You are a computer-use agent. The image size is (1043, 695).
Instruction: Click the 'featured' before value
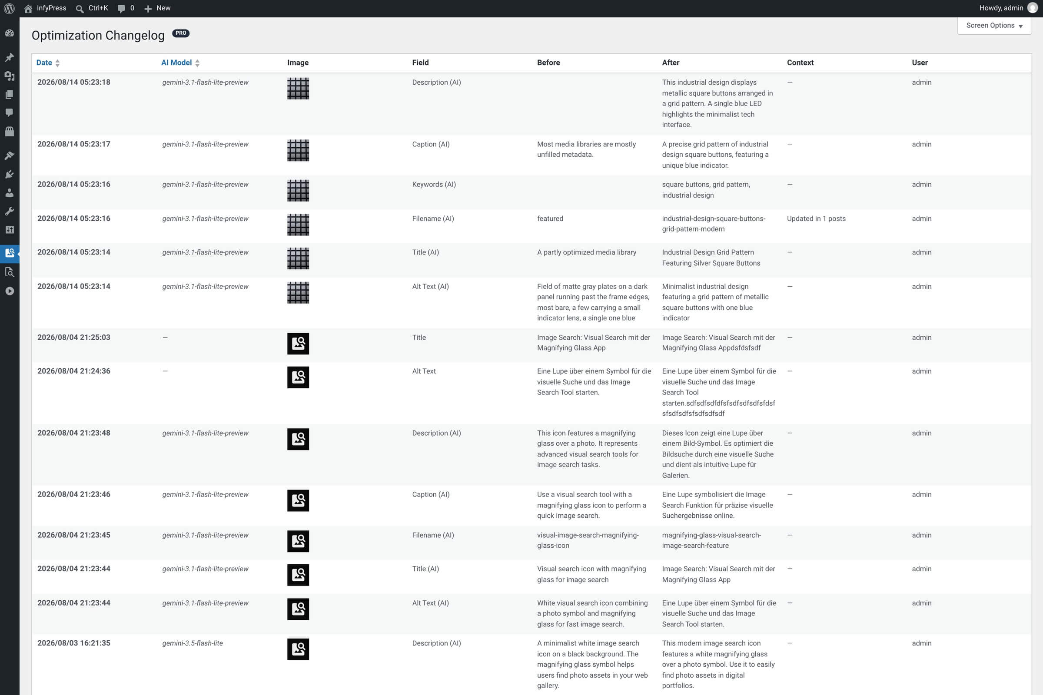coord(550,218)
